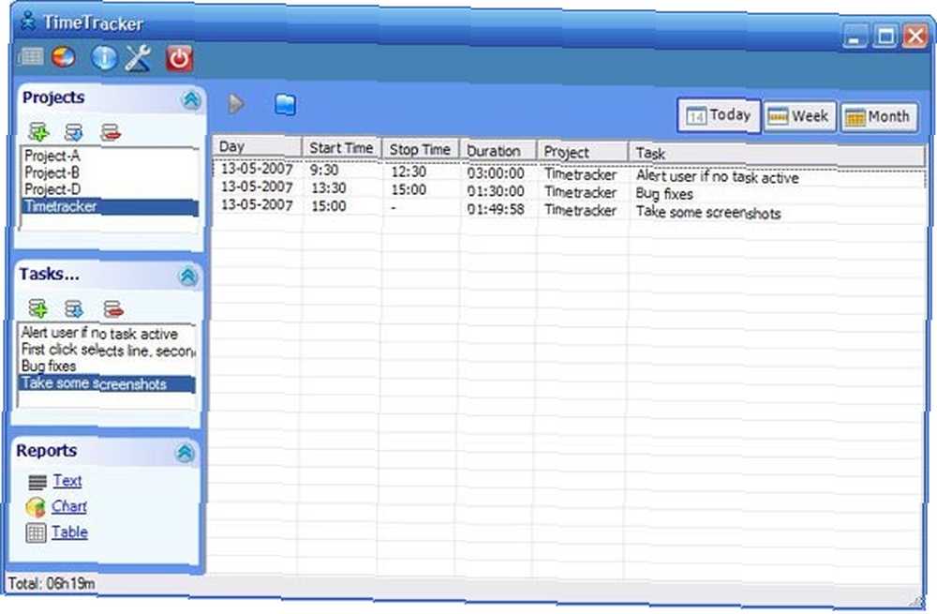
Task: Select 'Bug fixes' in the Tasks list
Action: (107, 366)
